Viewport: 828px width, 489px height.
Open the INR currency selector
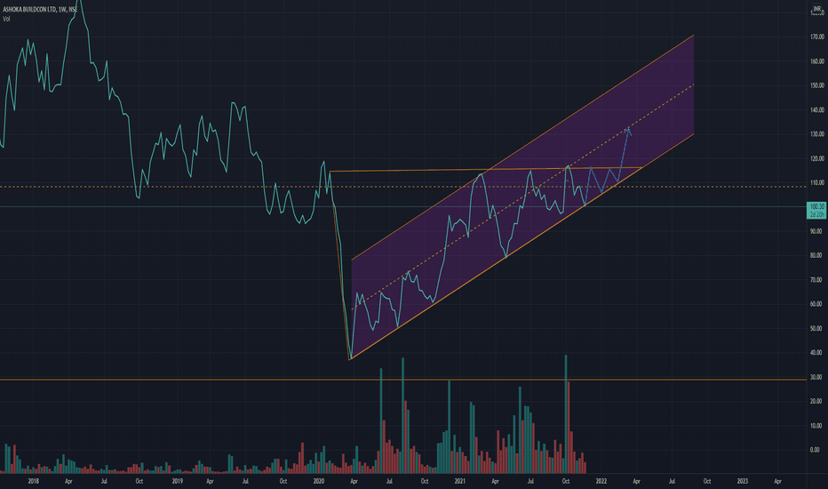click(817, 9)
